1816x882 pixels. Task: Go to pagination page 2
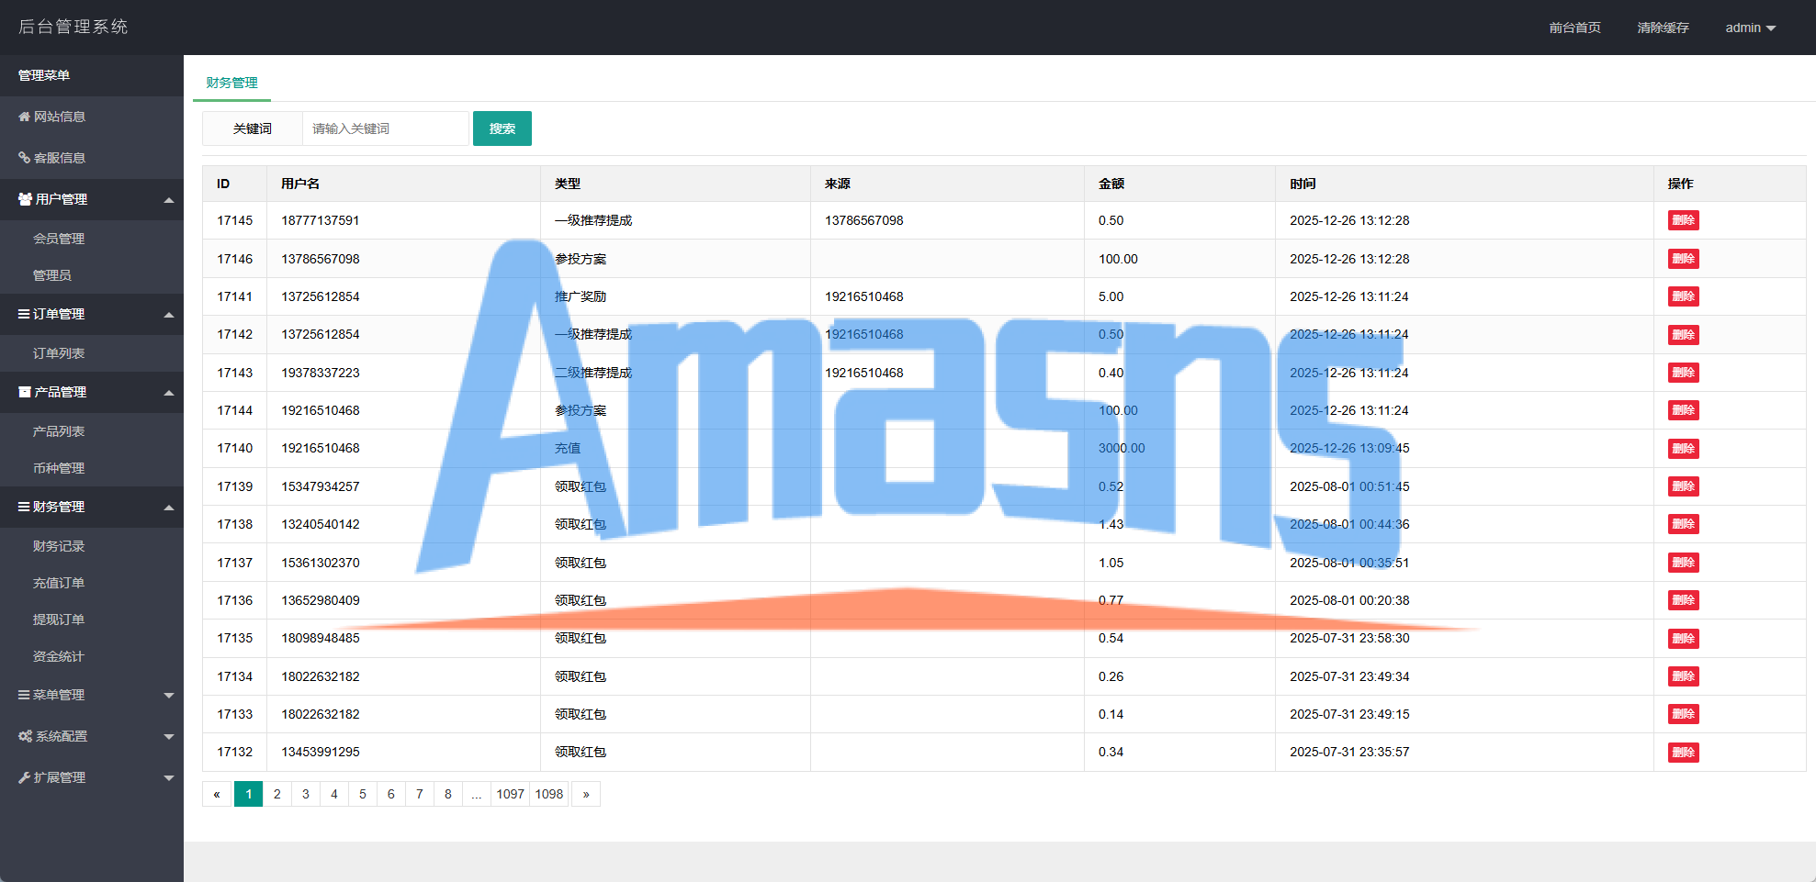(277, 794)
